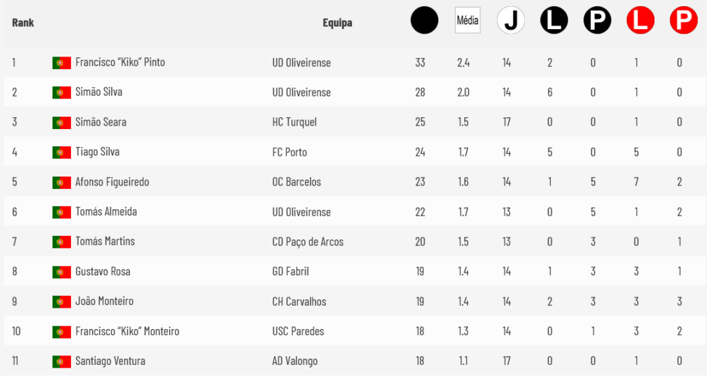707x376 pixels.
Task: Click the CD Paço de Arcos team
Action: [308, 241]
